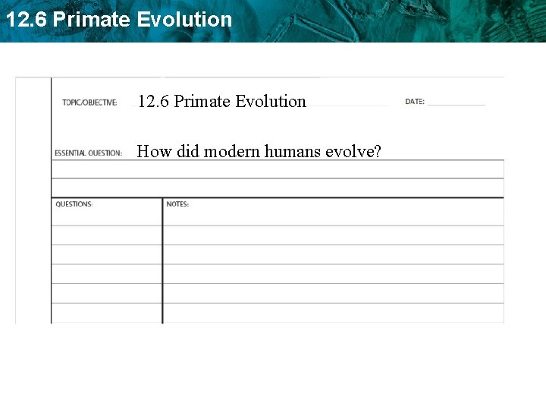Viewport: 546px width, 410px height.
Task: Click the 'NOTES:' column heading
Action: [x=177, y=204]
